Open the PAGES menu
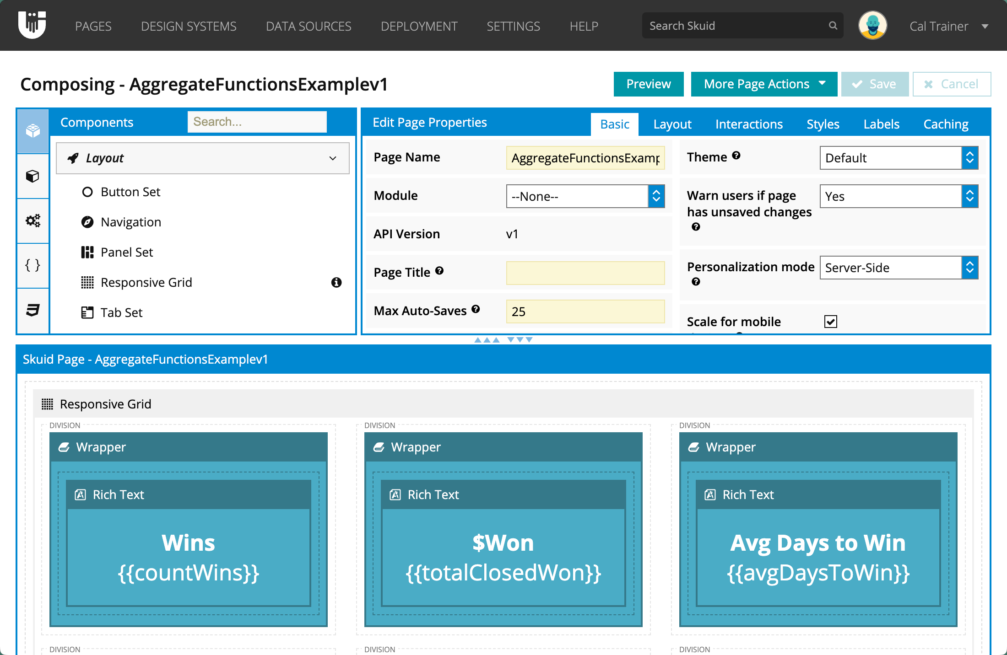The width and height of the screenshot is (1007, 655). click(x=93, y=27)
